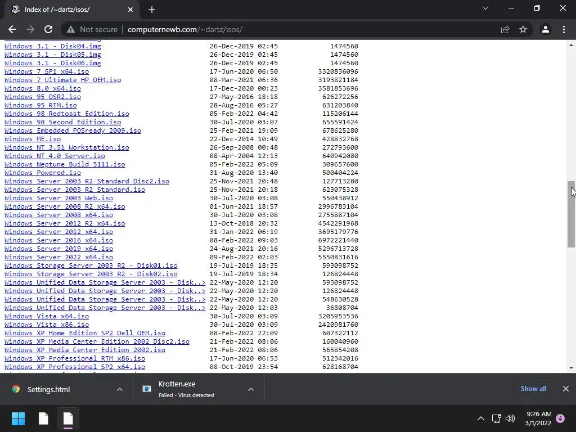Open Windows Embedded POSready 2009.iso
This screenshot has width=576, height=432.
pyautogui.click(x=73, y=130)
